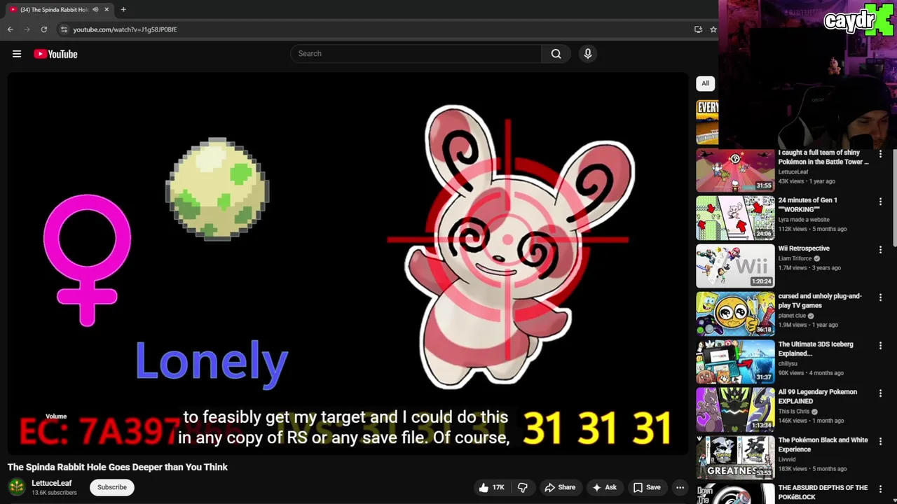Select the All filter chip
The width and height of the screenshot is (897, 504).
point(705,83)
